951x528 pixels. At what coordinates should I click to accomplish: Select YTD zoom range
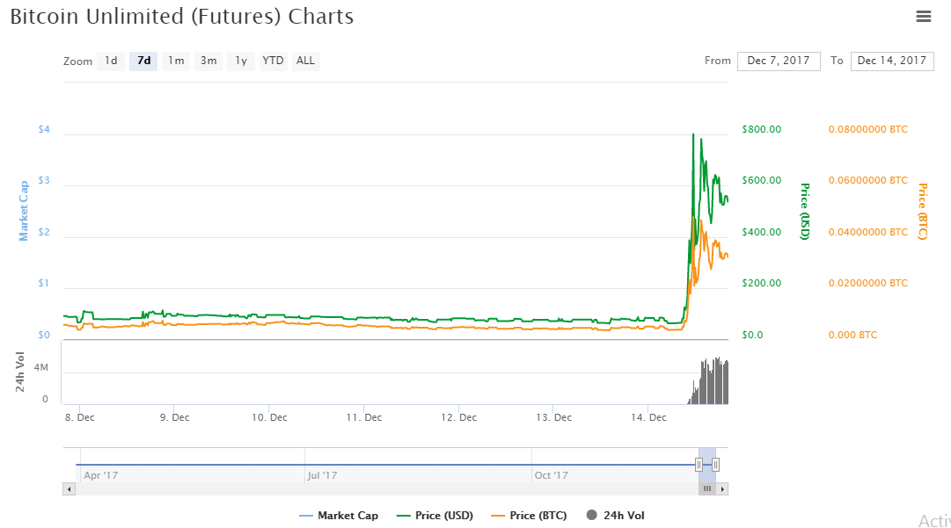click(x=273, y=61)
